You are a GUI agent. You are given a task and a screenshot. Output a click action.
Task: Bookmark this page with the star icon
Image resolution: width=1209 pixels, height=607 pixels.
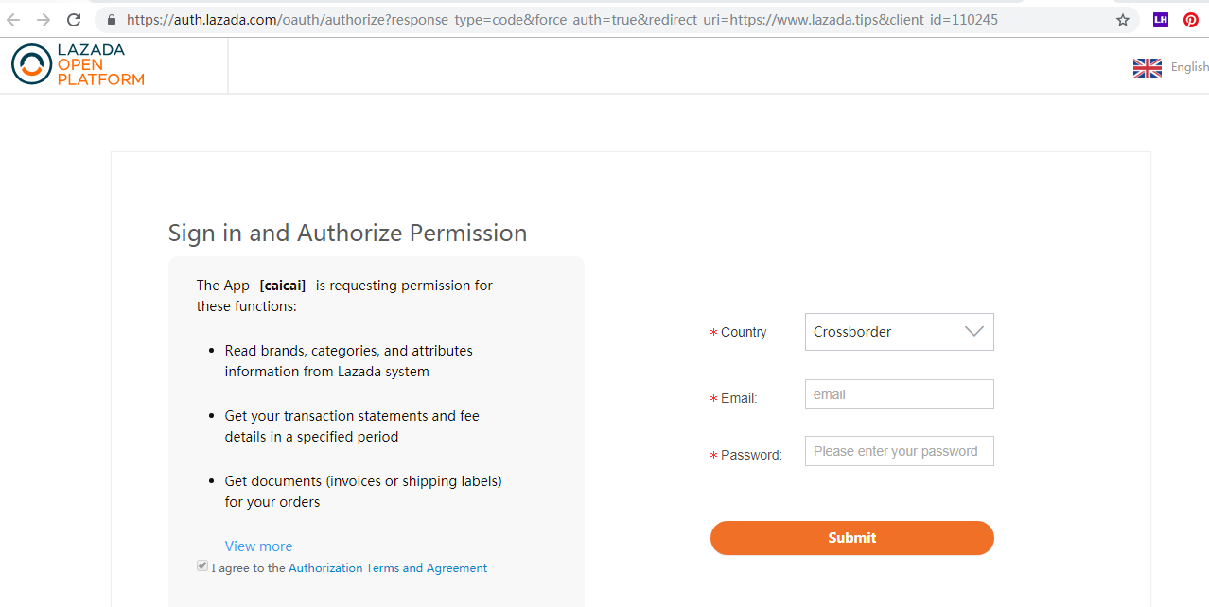coord(1123,20)
